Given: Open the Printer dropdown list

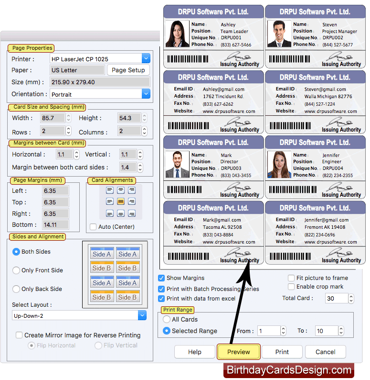Looking at the screenshot, I should pos(146,58).
